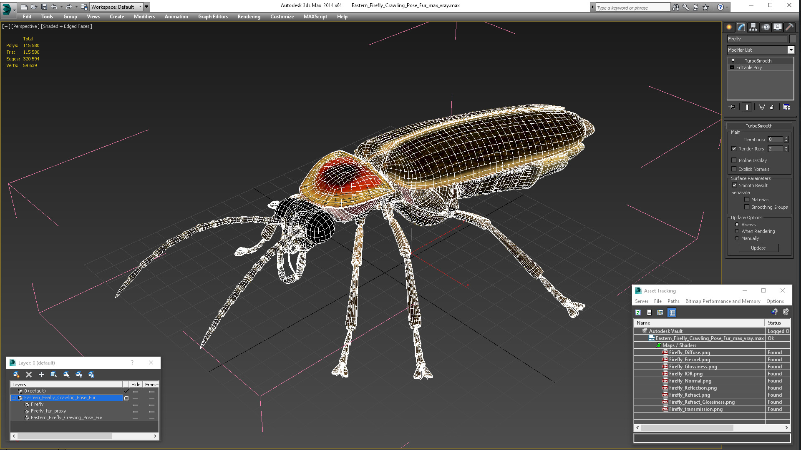This screenshot has height=450, width=801.
Task: Click Delete layer X icon
Action: [x=29, y=375]
